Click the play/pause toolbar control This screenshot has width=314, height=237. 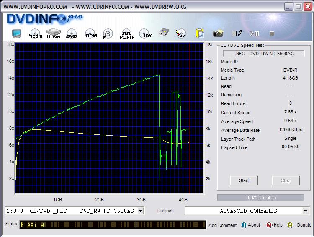pyautogui.click(x=254, y=33)
